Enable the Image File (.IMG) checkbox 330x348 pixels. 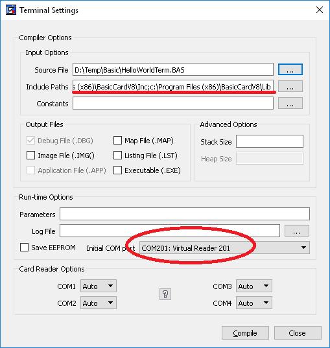tap(30, 156)
